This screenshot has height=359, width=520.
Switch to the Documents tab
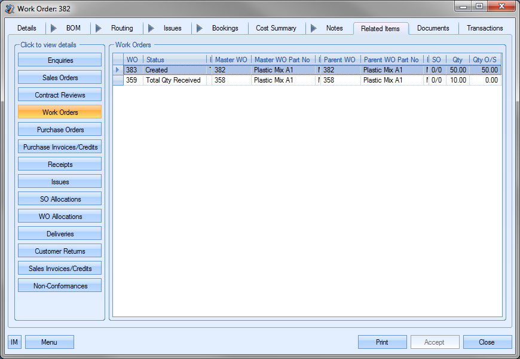(x=433, y=28)
